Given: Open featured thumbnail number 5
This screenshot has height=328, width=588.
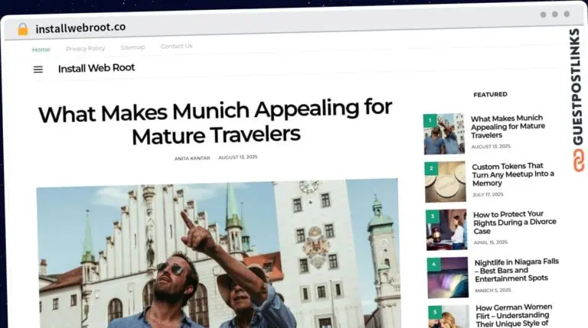Looking at the screenshot, I should (x=449, y=317).
